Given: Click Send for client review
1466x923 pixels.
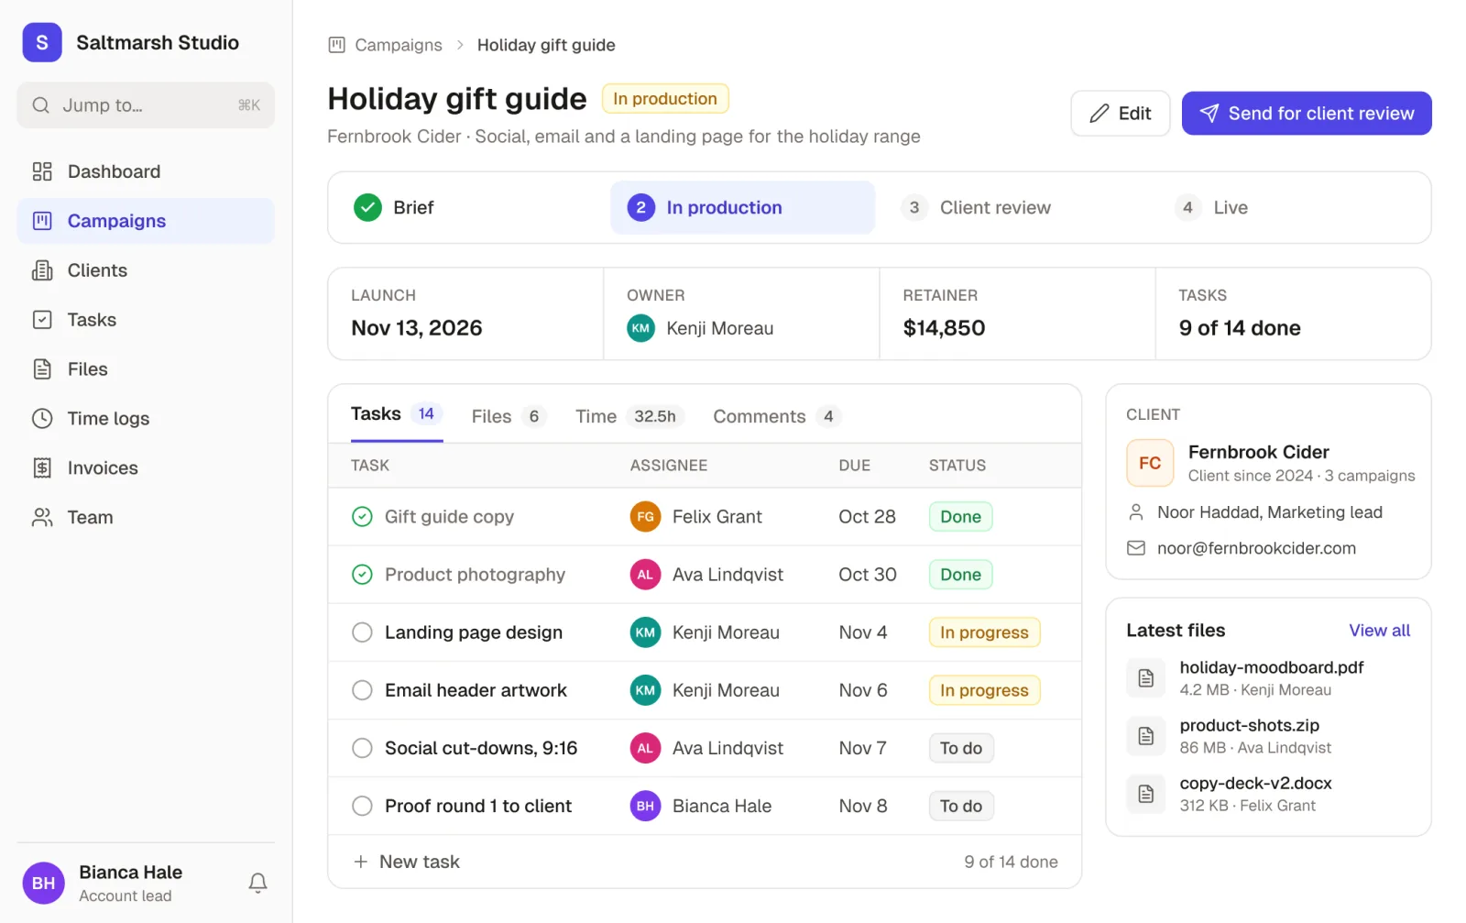Looking at the screenshot, I should (1306, 114).
